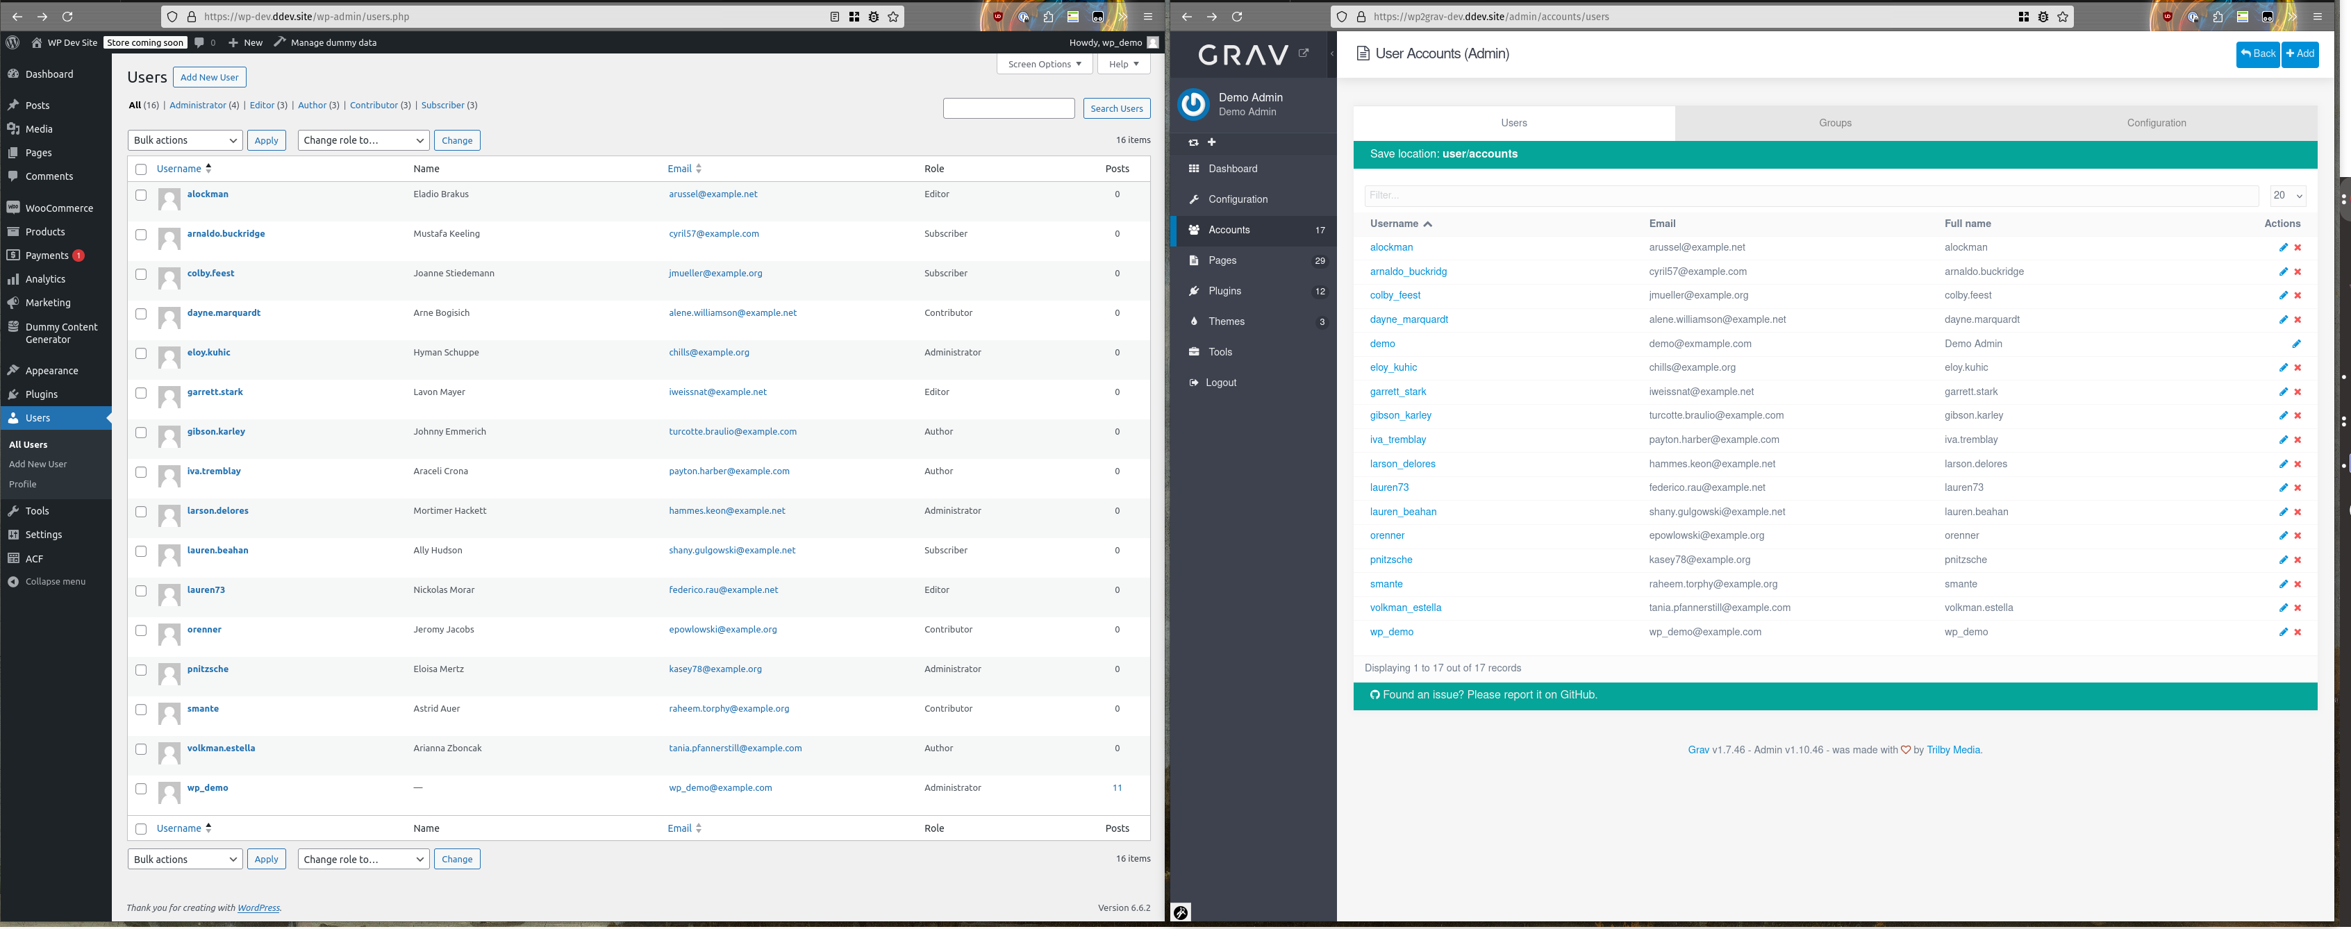Open the top Bulk actions dropdown
Screen dimensions: 2351x929
(185, 140)
